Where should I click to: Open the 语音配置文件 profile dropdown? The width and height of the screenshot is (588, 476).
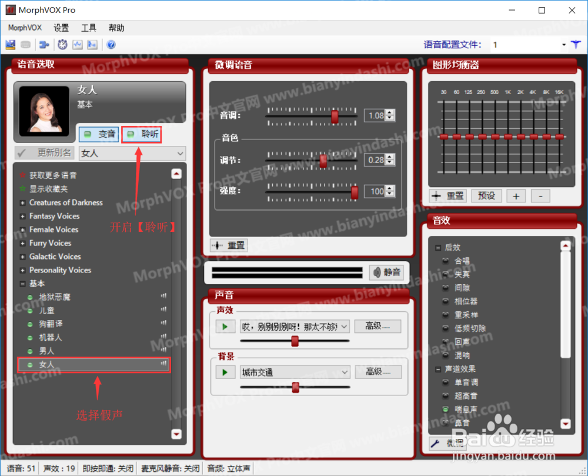(564, 45)
